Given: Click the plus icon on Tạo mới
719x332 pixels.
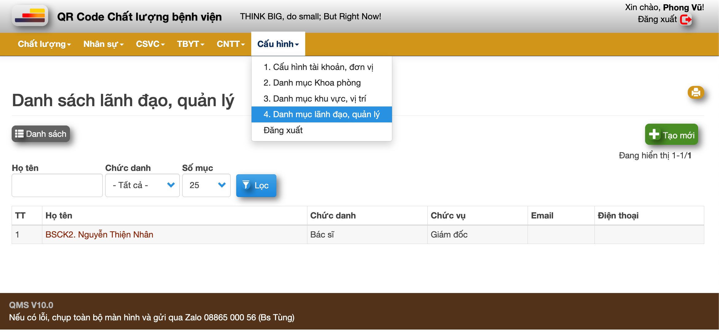Looking at the screenshot, I should pyautogui.click(x=654, y=134).
